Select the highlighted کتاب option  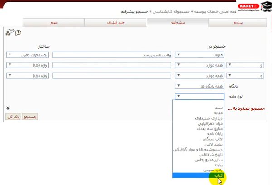coord(198,175)
